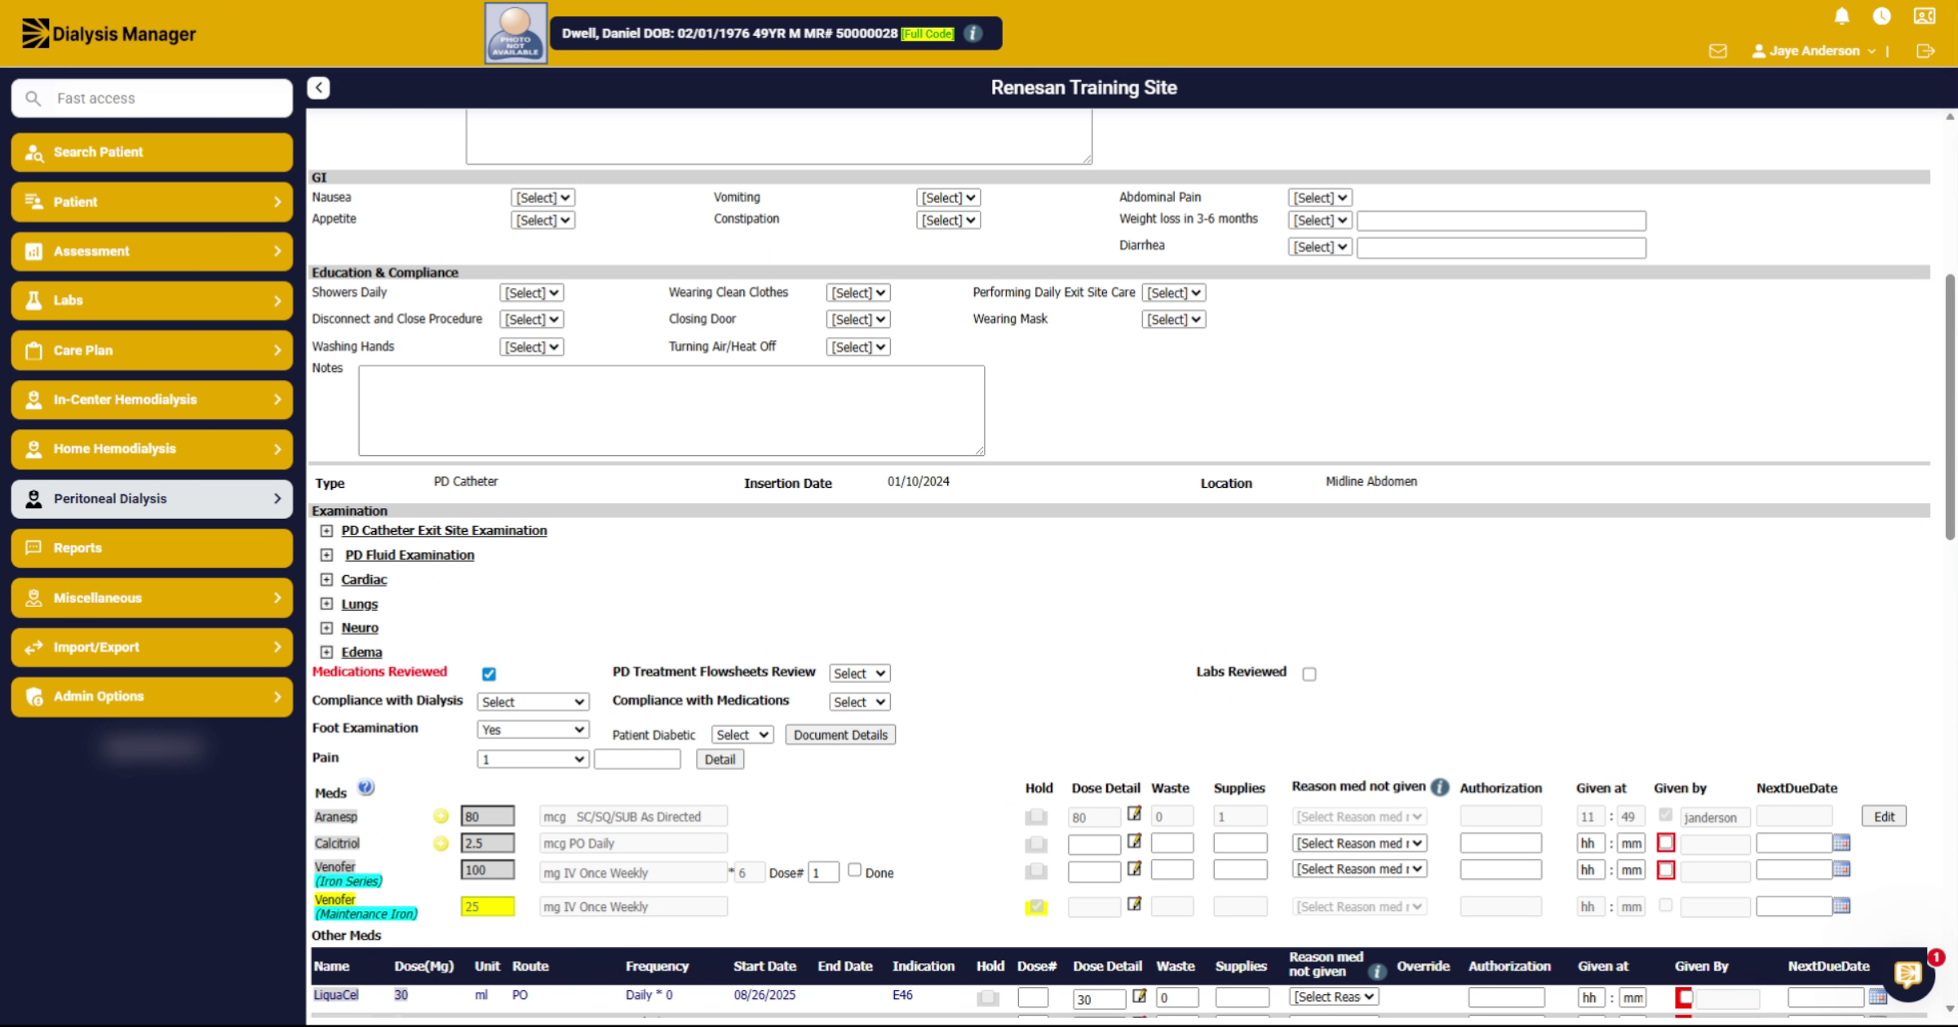Click the patient info icon next to Full Code
Image resolution: width=1958 pixels, height=1027 pixels.
(972, 33)
